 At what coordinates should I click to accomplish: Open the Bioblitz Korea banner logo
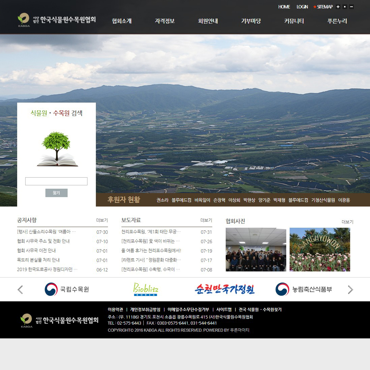pos(146,290)
